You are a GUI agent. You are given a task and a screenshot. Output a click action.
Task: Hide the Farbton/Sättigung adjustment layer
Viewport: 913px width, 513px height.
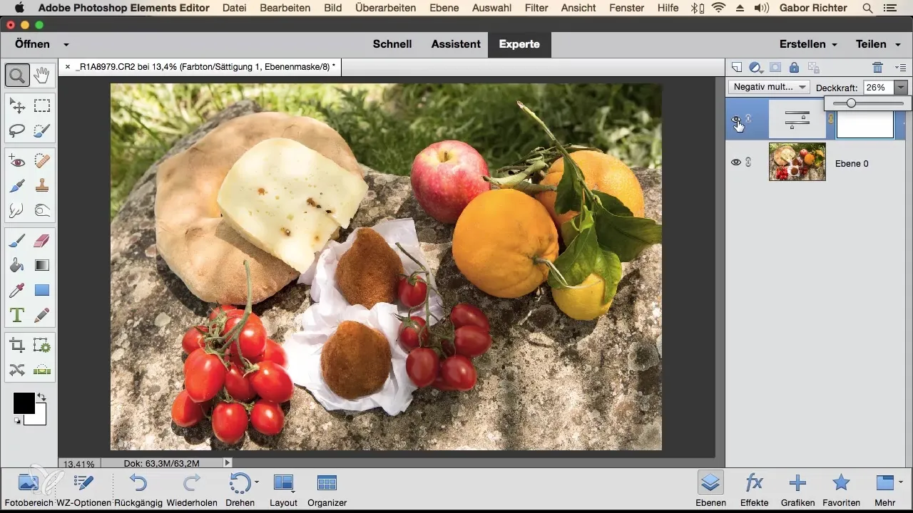(736, 120)
